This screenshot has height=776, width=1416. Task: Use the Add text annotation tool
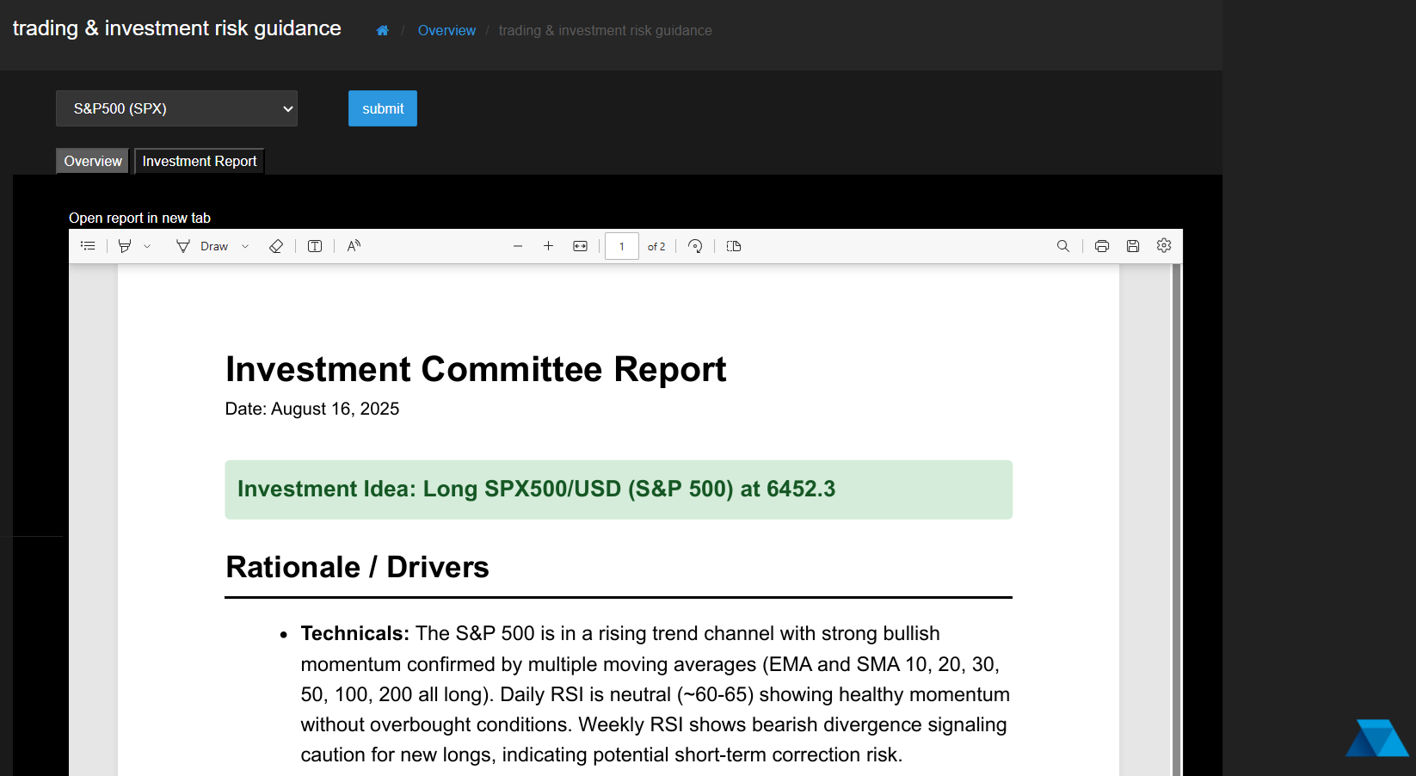[314, 246]
